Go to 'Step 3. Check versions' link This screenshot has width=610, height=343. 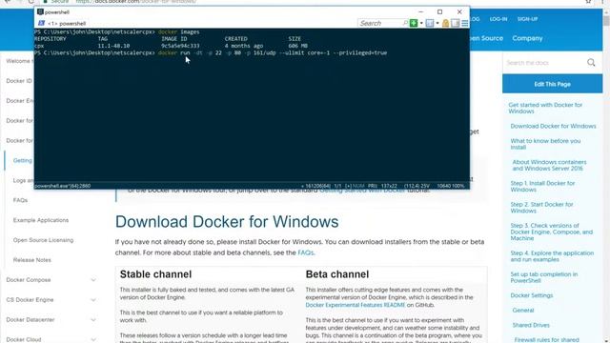pyautogui.click(x=551, y=232)
